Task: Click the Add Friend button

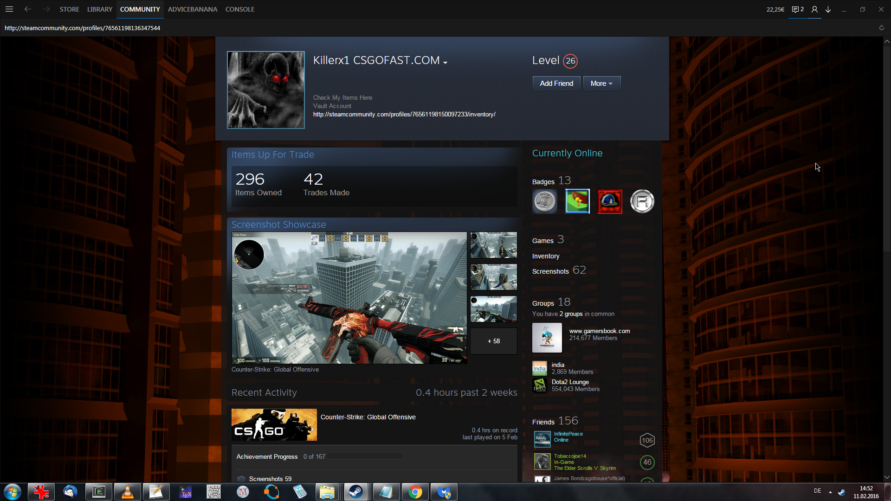Action: click(556, 83)
